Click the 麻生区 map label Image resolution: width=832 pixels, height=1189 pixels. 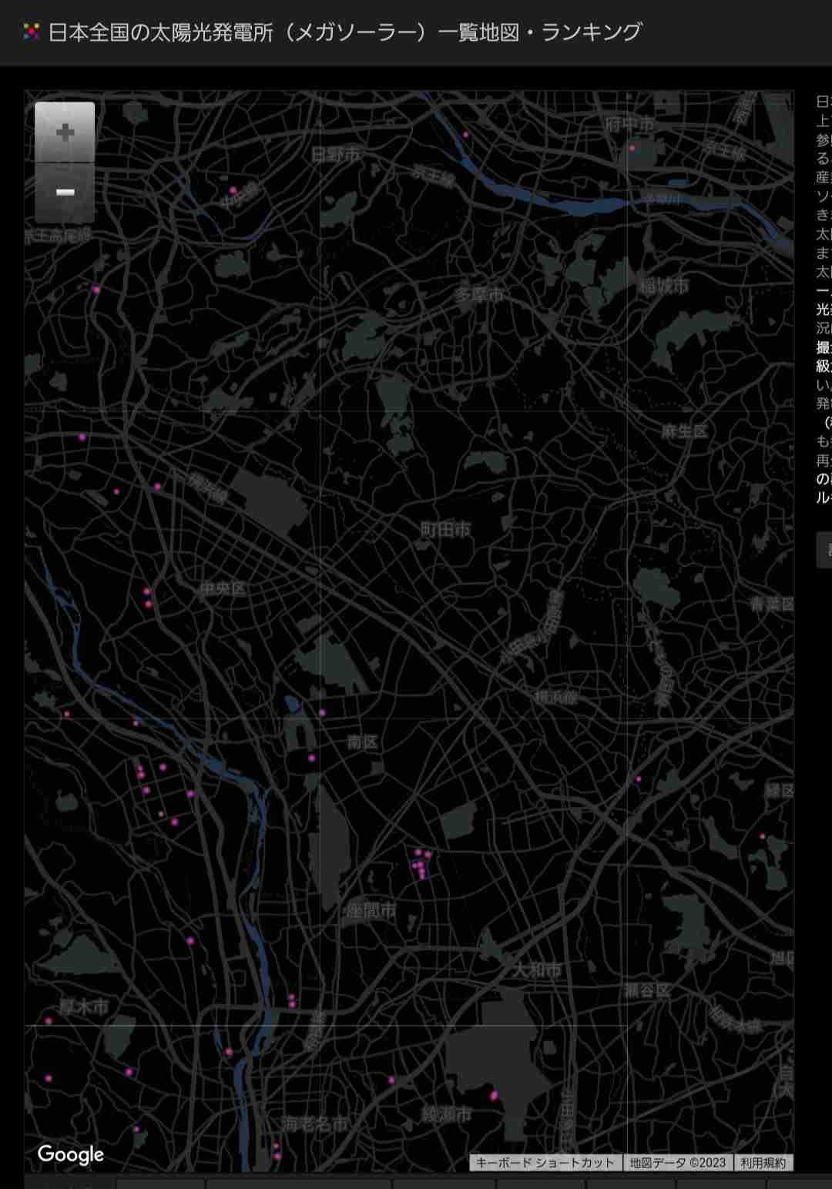[684, 431]
